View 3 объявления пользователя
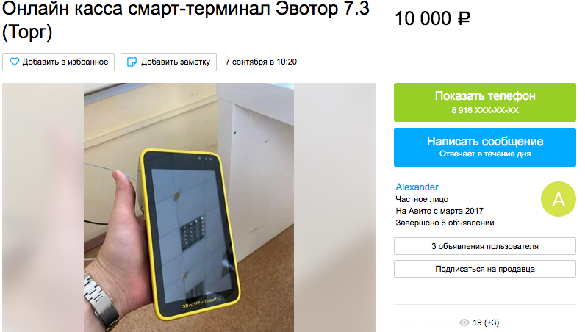The height and width of the screenshot is (332, 585). click(x=484, y=246)
